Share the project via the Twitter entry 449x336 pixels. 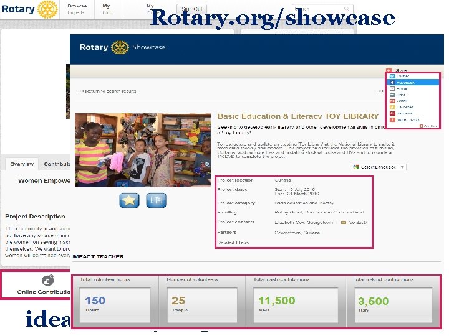pyautogui.click(x=413, y=77)
